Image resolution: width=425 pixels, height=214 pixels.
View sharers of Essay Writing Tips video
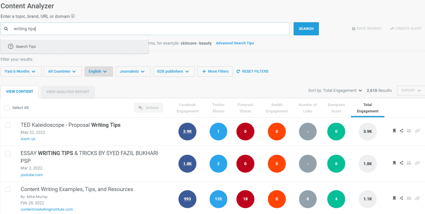tap(409, 163)
